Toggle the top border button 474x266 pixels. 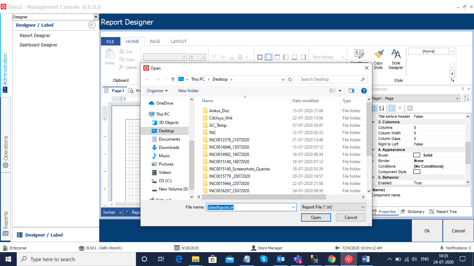coord(277,57)
